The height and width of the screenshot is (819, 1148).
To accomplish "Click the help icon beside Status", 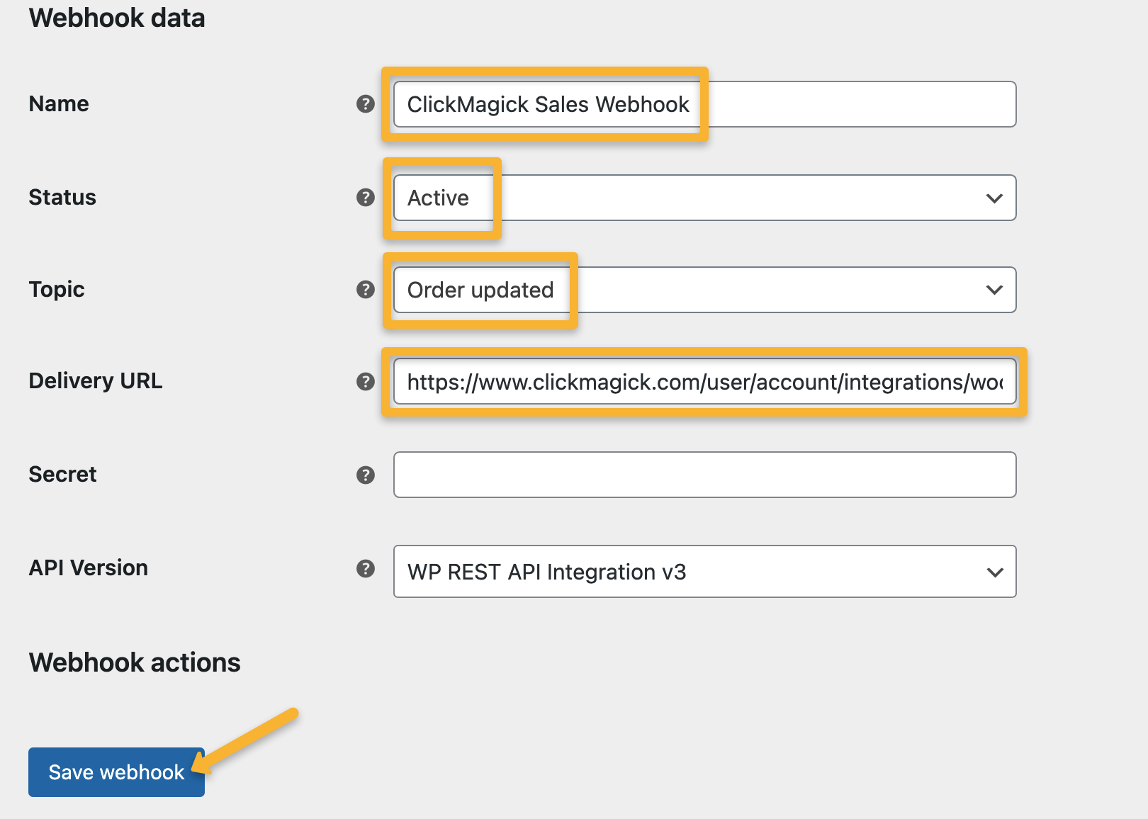I will 365,198.
